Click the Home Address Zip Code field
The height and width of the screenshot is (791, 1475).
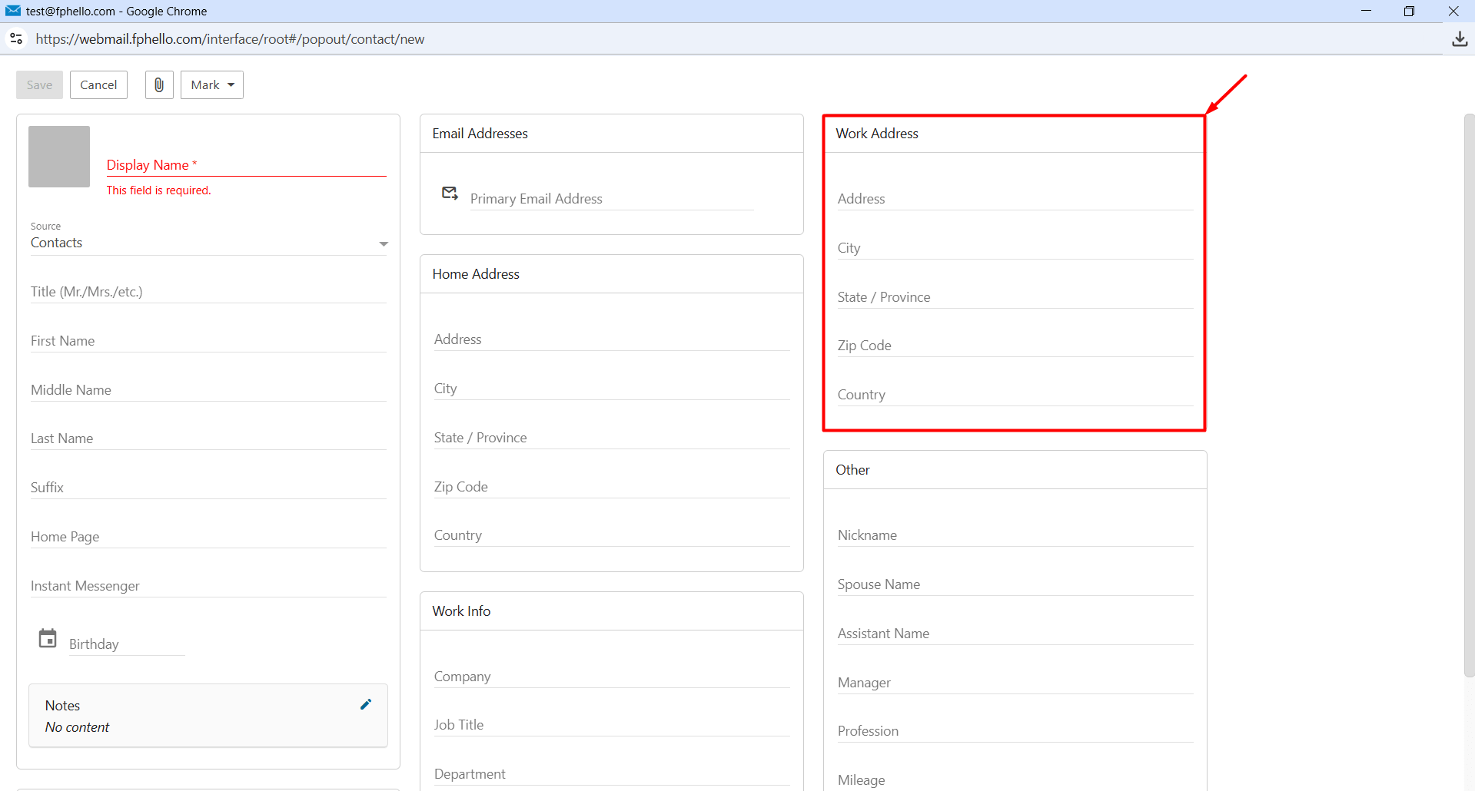pos(612,487)
